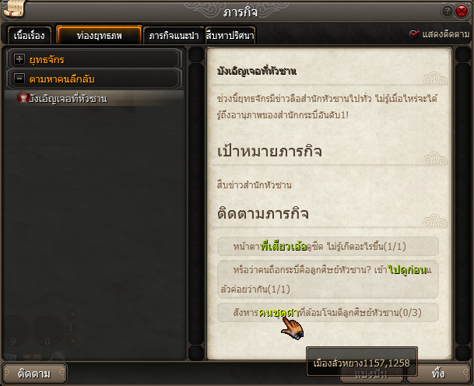
Task: Click the green ไปดูก่อน link
Action: [408, 269]
